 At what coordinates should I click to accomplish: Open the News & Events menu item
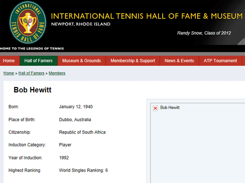click(x=179, y=61)
